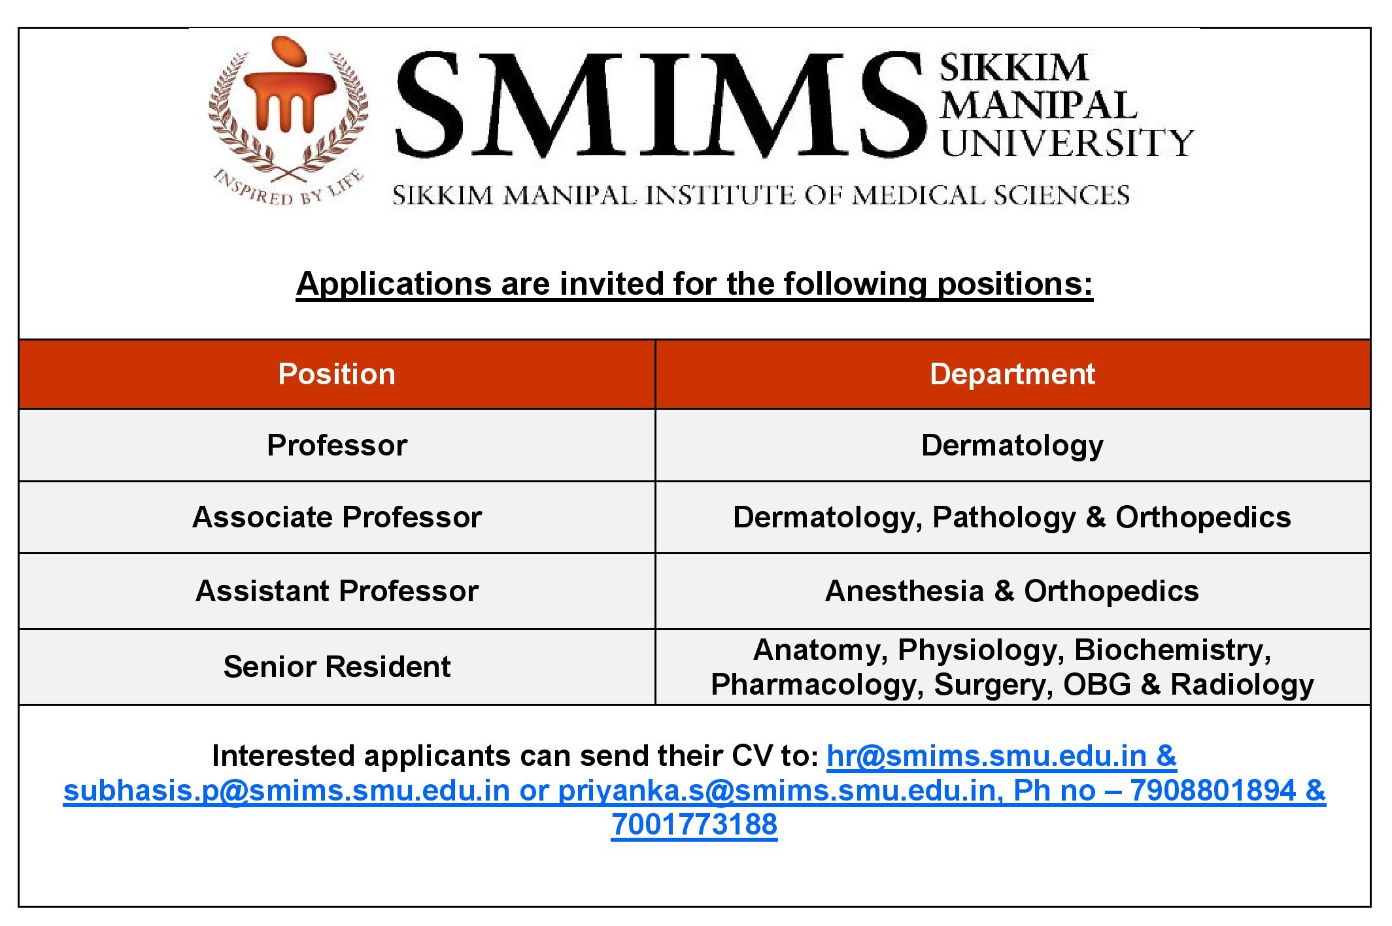
Task: Click the Associate Professor cell
Action: coord(337,518)
